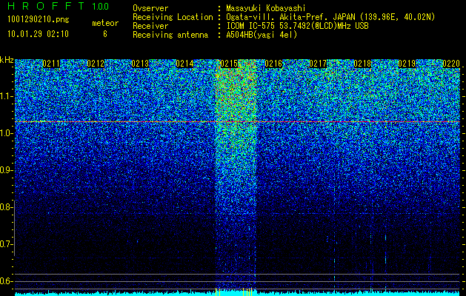
Task: Click the 'Receiving antenna' label
Action: (x=170, y=35)
